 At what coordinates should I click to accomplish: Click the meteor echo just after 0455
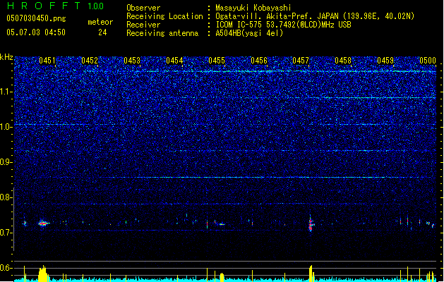pyautogui.click(x=222, y=224)
